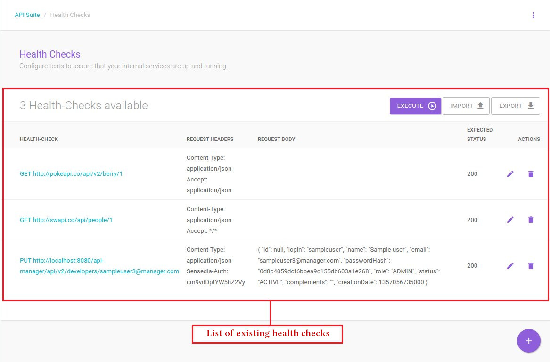Go to API Suite breadcrumb
Image resolution: width=550 pixels, height=362 pixels.
pyautogui.click(x=27, y=15)
